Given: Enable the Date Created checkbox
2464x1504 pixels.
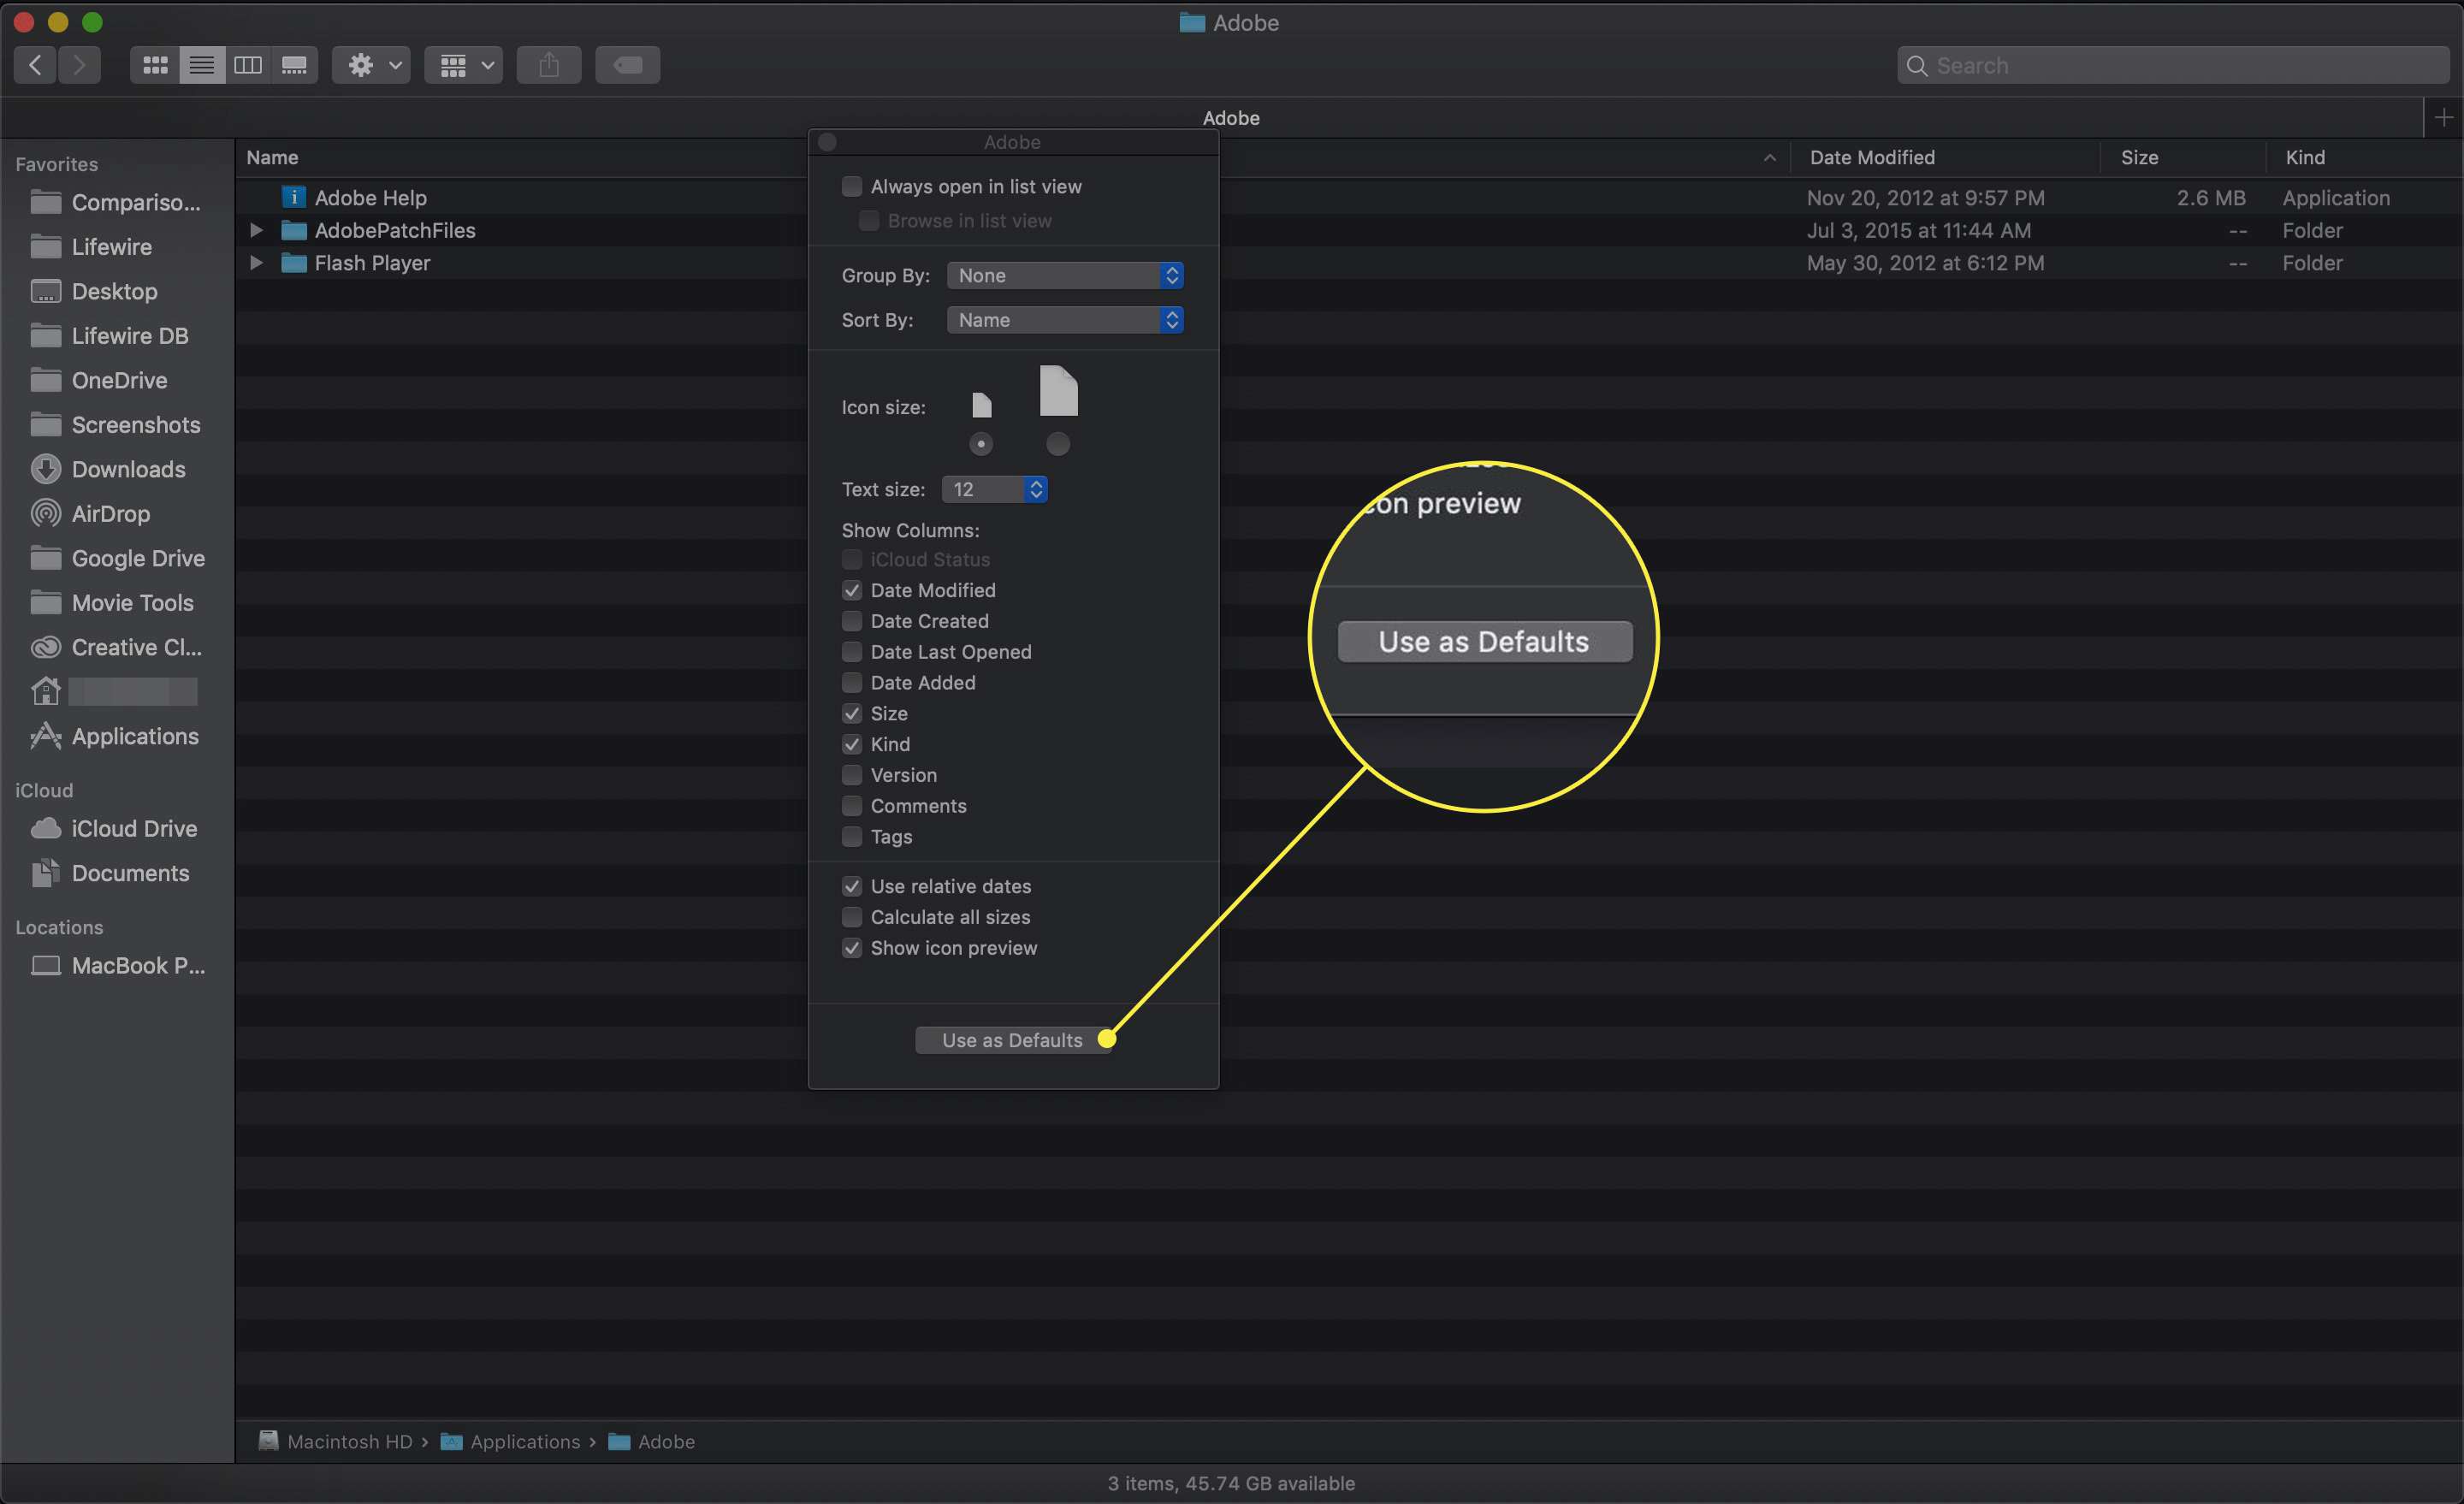Looking at the screenshot, I should pyautogui.click(x=852, y=621).
